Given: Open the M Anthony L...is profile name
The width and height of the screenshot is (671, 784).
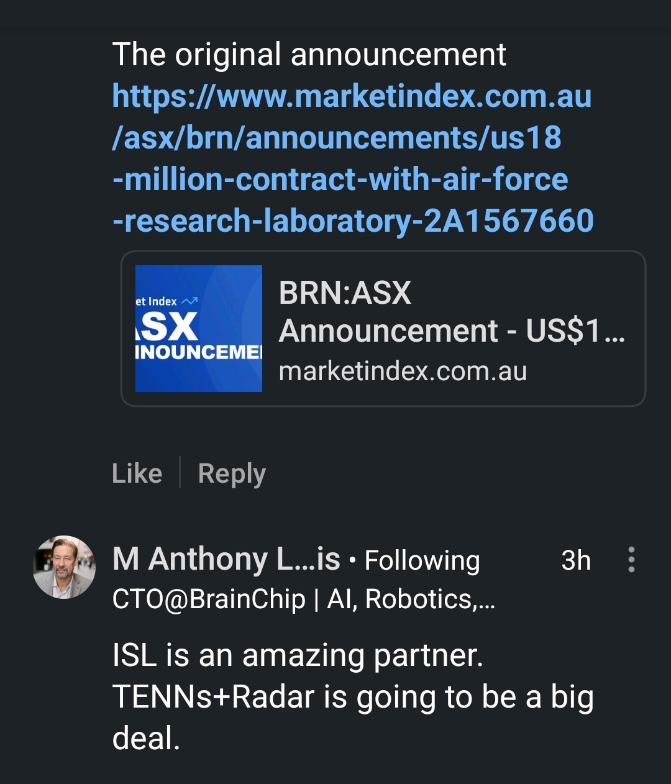Looking at the screenshot, I should [x=226, y=559].
